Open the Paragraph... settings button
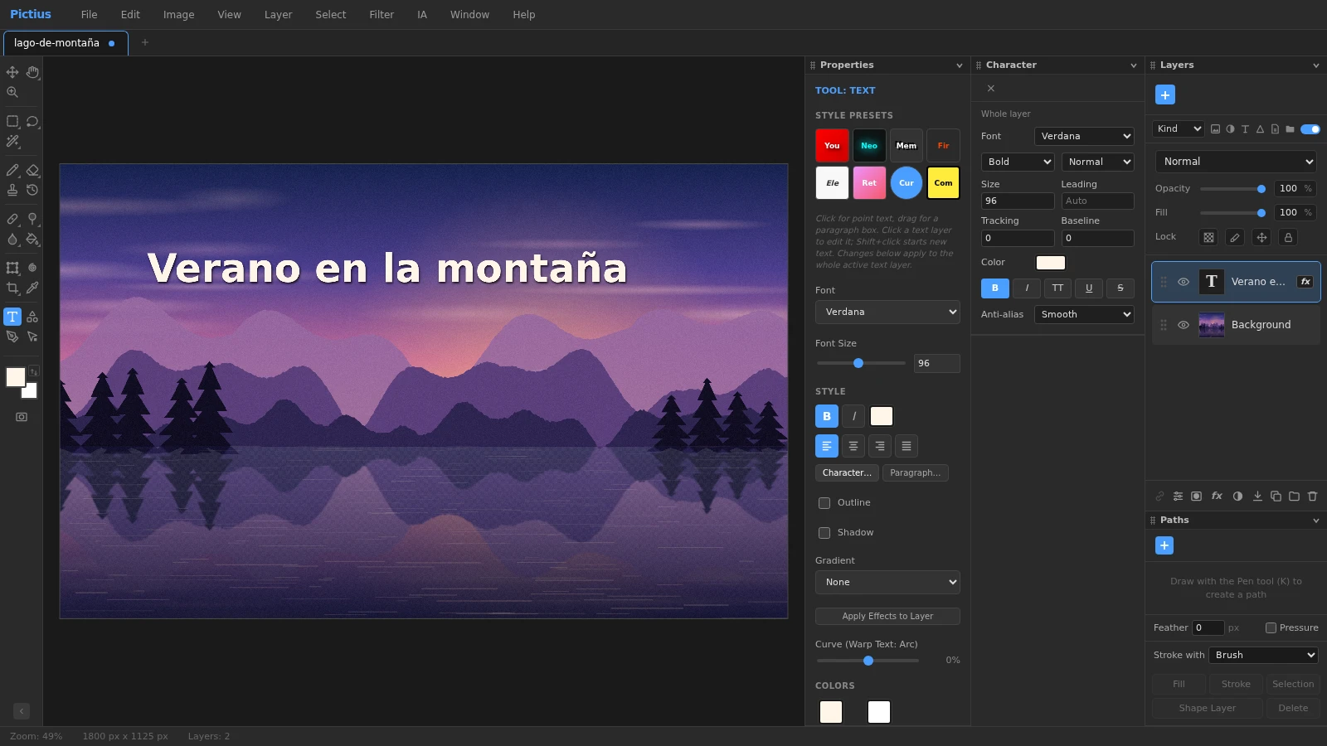The width and height of the screenshot is (1327, 746). (x=915, y=472)
